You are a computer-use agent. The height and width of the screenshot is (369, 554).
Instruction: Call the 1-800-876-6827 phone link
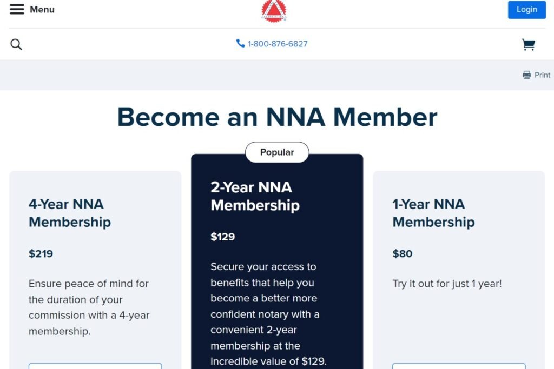[x=277, y=44]
